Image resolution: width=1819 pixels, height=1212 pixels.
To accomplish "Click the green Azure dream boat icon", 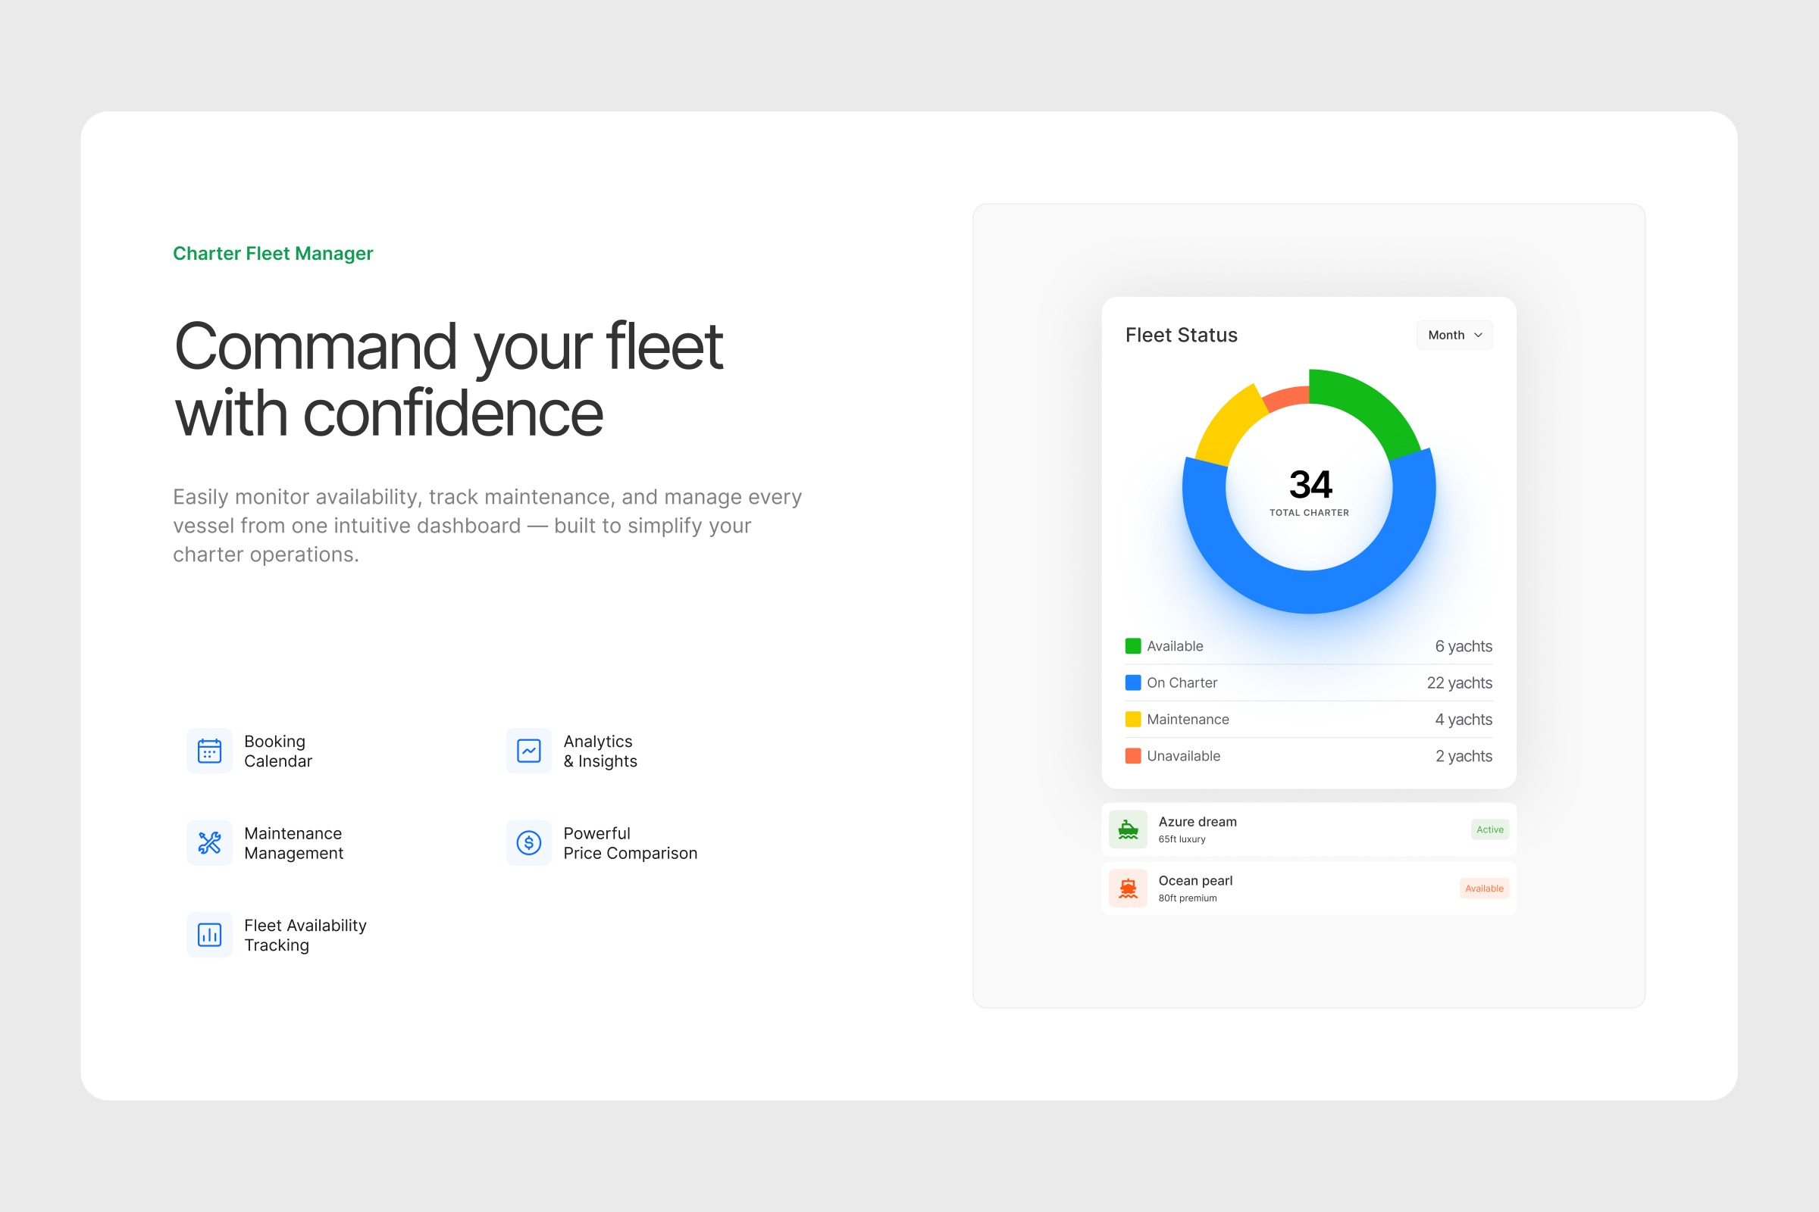I will click(x=1128, y=829).
